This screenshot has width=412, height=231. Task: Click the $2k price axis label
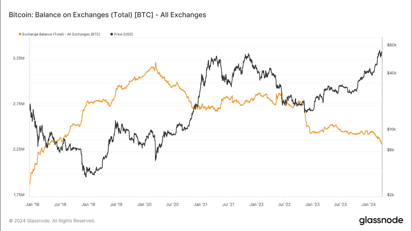coord(391,195)
